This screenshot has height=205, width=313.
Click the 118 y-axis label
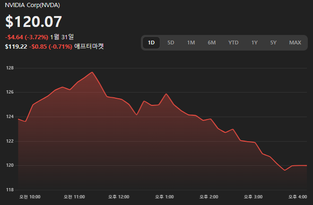pyautogui.click(x=10, y=190)
